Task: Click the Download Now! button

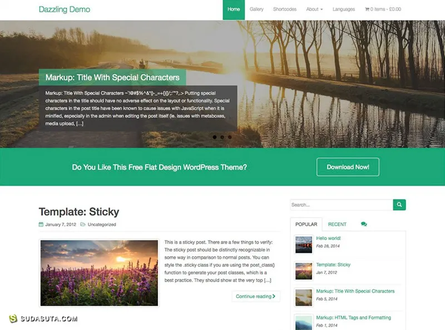Action: pyautogui.click(x=348, y=167)
